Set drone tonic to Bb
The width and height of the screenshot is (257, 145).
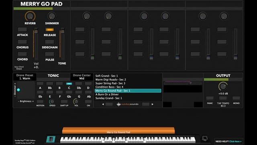click(x=50, y=84)
